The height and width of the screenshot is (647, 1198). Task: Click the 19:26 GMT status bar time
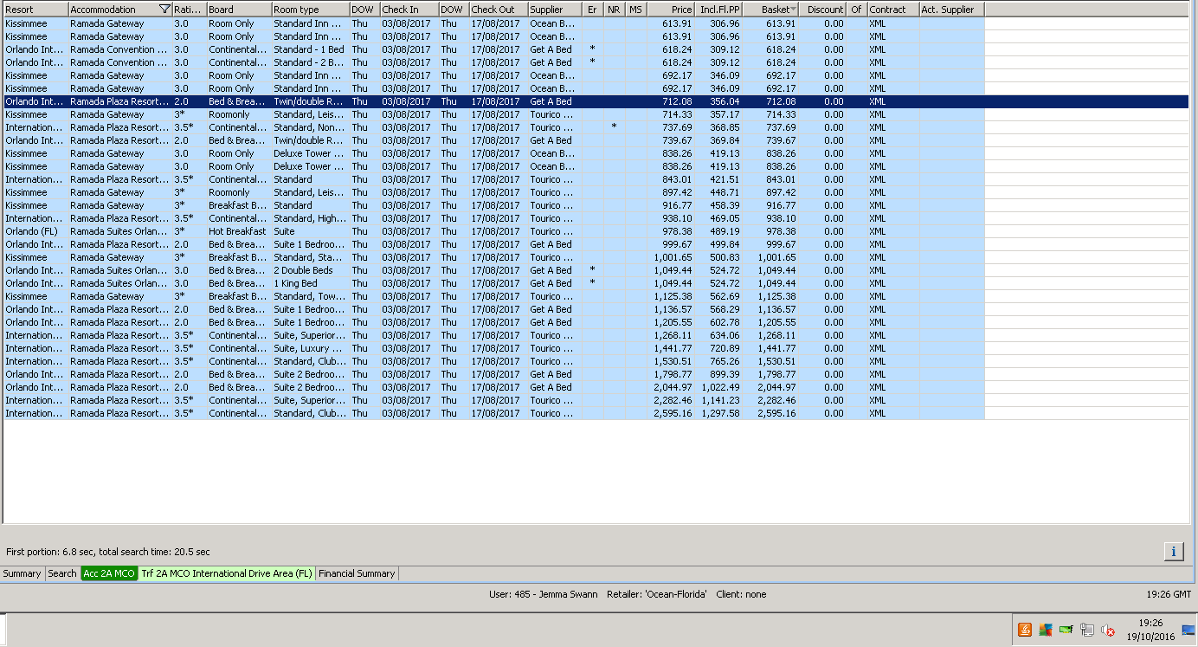1169,594
